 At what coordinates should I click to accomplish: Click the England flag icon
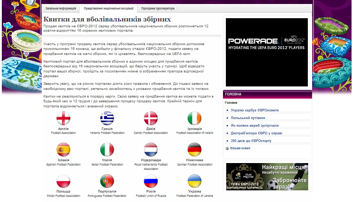pyautogui.click(x=63, y=118)
